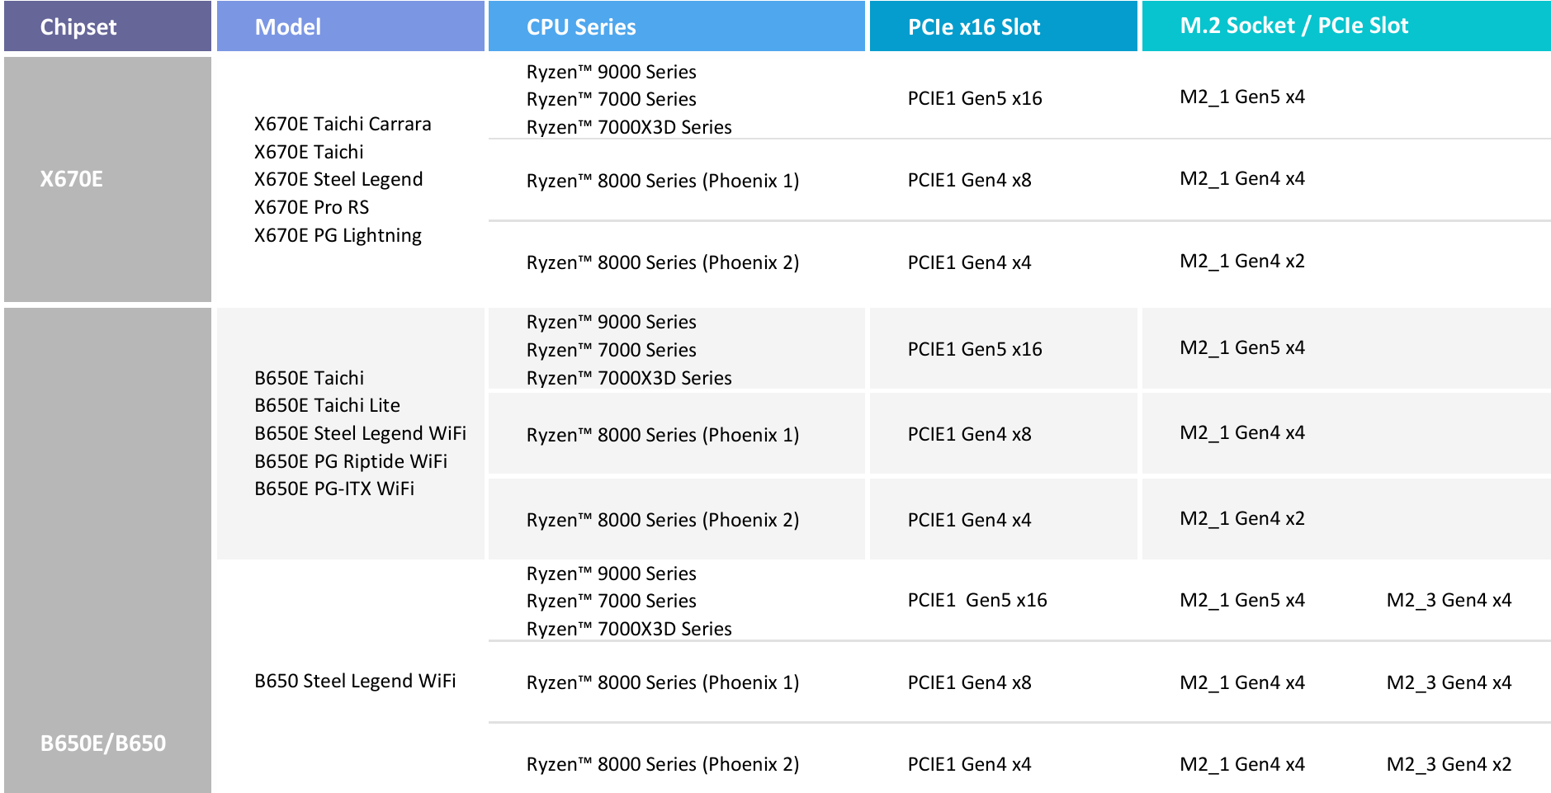1551x793 pixels.
Task: Click X670E Taichi Carrara model text
Action: click(343, 124)
